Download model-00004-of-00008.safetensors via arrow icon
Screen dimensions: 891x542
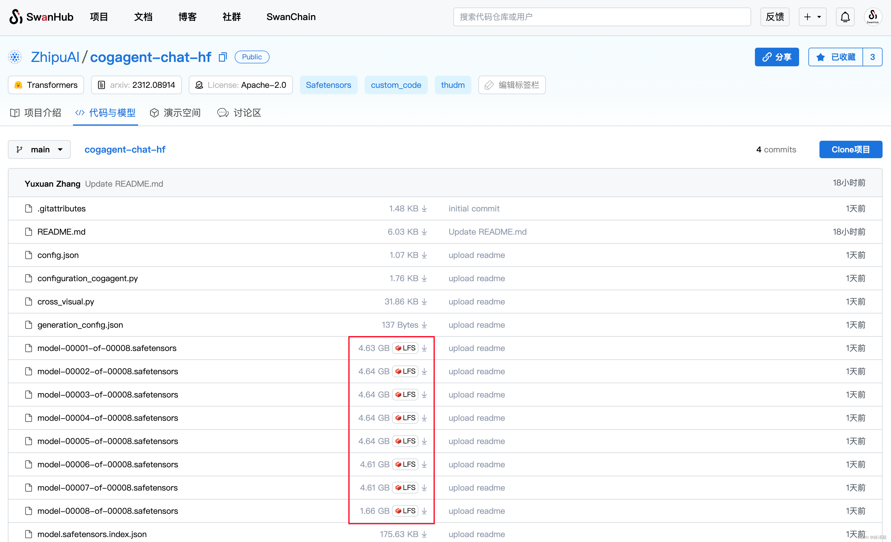point(424,418)
